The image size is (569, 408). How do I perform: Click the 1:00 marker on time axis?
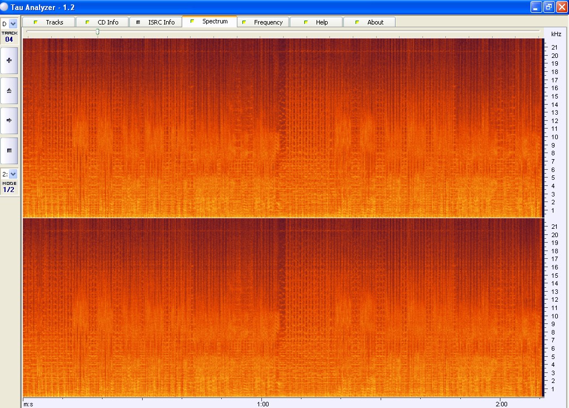coord(262,404)
